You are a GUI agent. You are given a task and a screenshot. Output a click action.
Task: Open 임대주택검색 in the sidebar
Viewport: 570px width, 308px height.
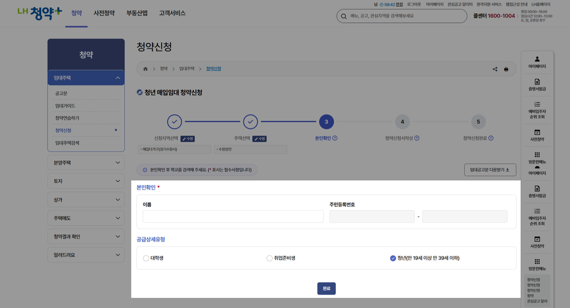(x=67, y=143)
